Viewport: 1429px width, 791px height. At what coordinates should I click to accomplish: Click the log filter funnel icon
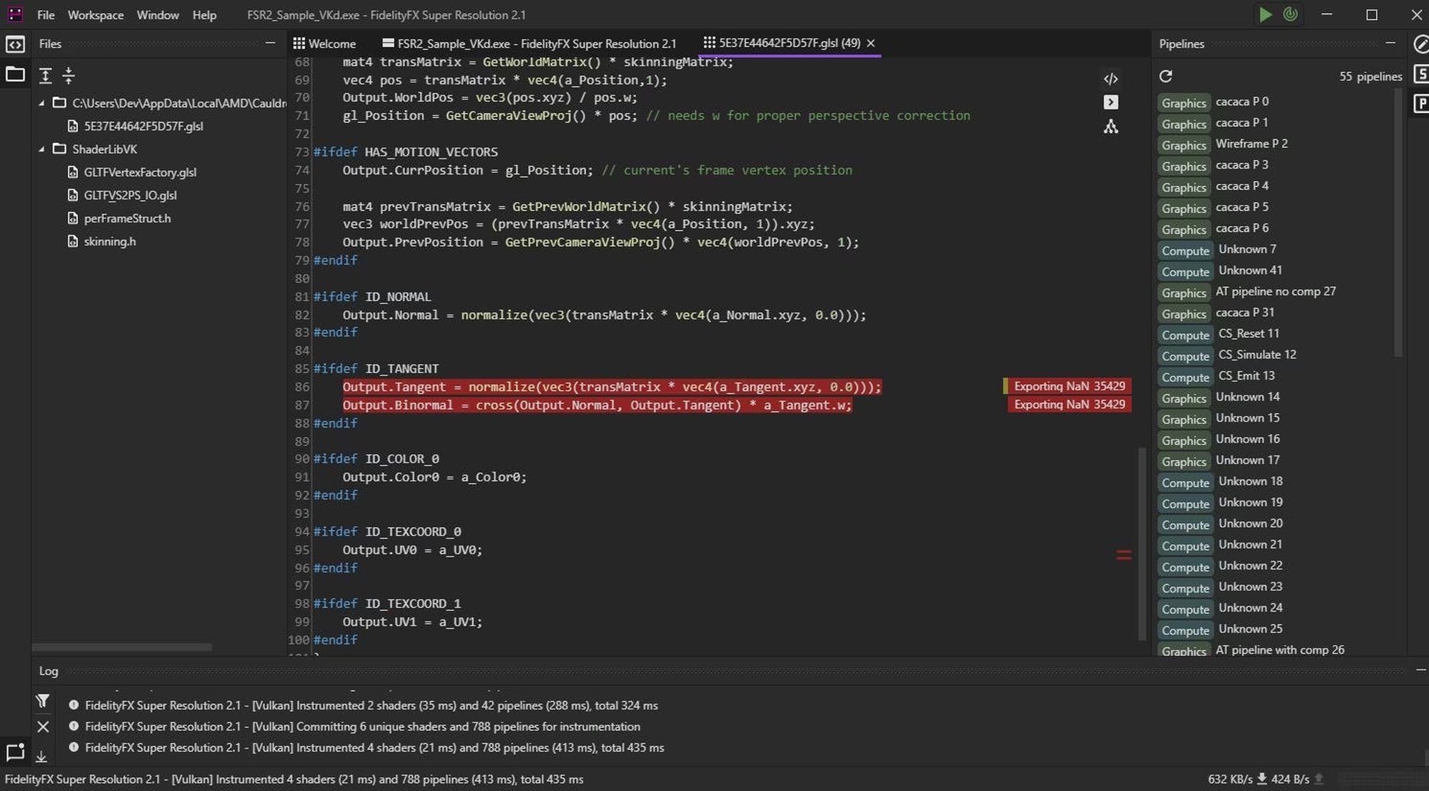43,701
